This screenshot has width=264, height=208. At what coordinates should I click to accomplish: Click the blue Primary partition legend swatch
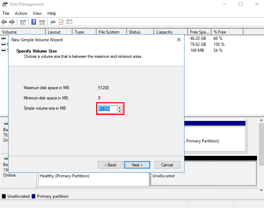point(34,196)
